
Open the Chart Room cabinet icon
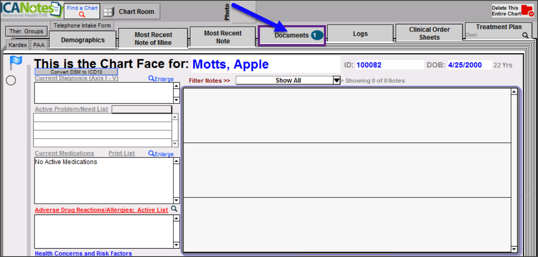pyautogui.click(x=108, y=12)
